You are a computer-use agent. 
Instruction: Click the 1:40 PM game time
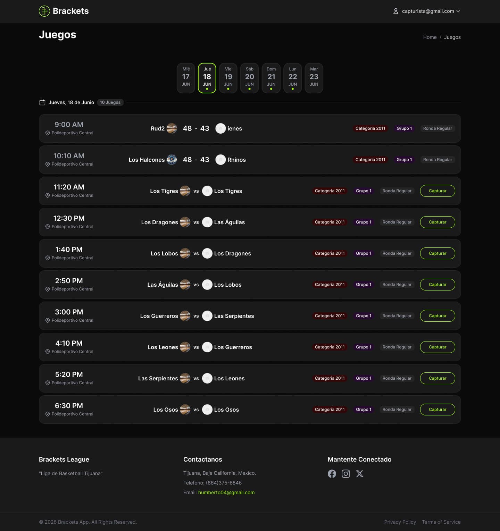[69, 250]
